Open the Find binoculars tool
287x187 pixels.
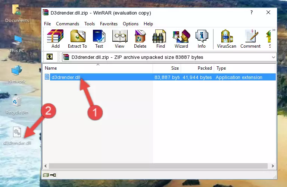pos(160,39)
